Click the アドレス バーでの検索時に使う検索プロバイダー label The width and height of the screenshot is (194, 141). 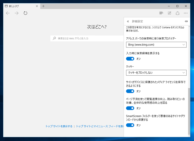point(151,39)
